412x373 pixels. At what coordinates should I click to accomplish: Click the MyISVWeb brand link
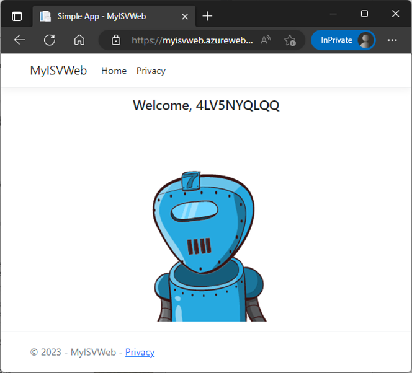(58, 71)
